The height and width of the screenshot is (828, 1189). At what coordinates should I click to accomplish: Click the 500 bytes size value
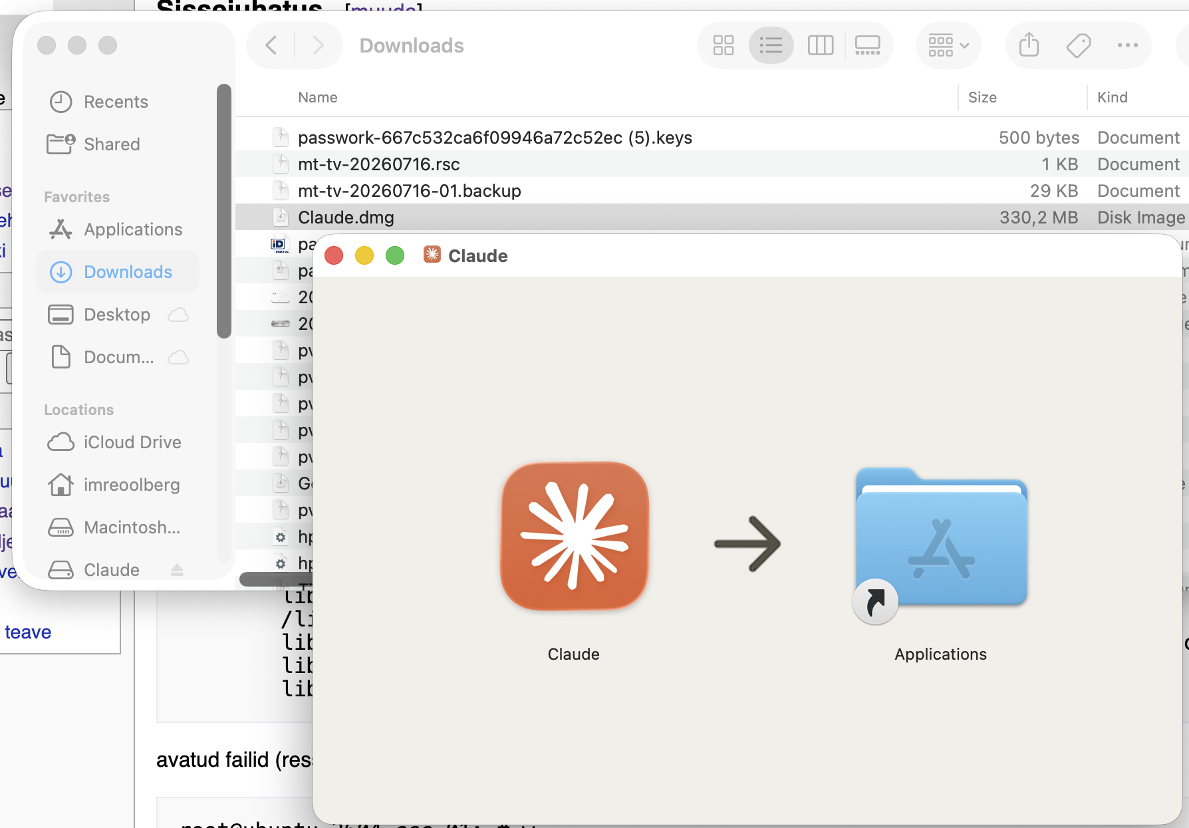pyautogui.click(x=1039, y=138)
